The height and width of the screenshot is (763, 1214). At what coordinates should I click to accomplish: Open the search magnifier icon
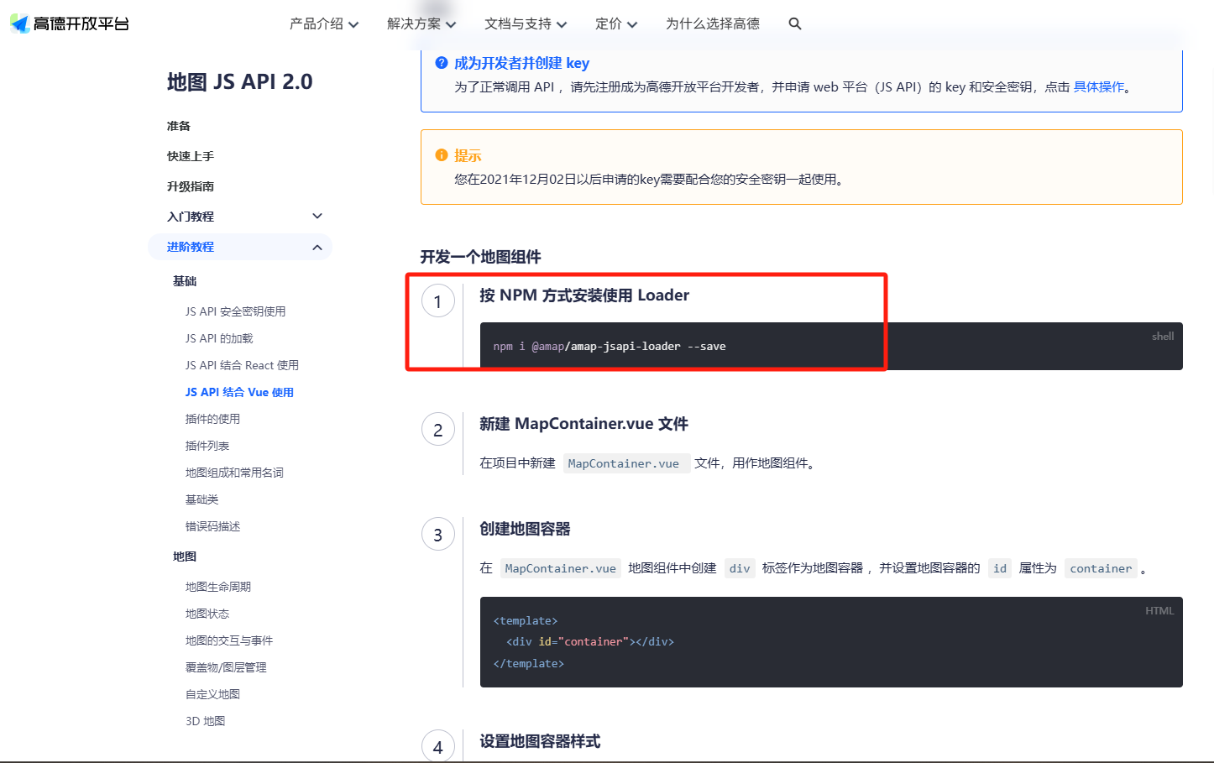click(795, 24)
